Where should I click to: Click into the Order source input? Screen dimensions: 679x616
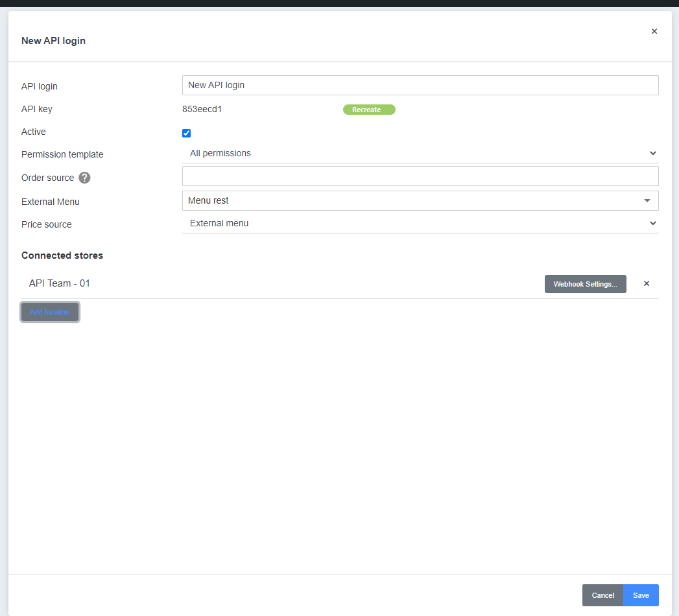[420, 176]
